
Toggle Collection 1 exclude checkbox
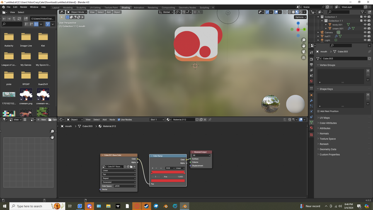pyautogui.click(x=361, y=17)
